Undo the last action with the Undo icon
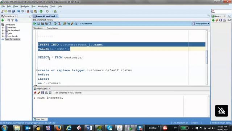The height and width of the screenshot is (131, 232). point(19,11)
